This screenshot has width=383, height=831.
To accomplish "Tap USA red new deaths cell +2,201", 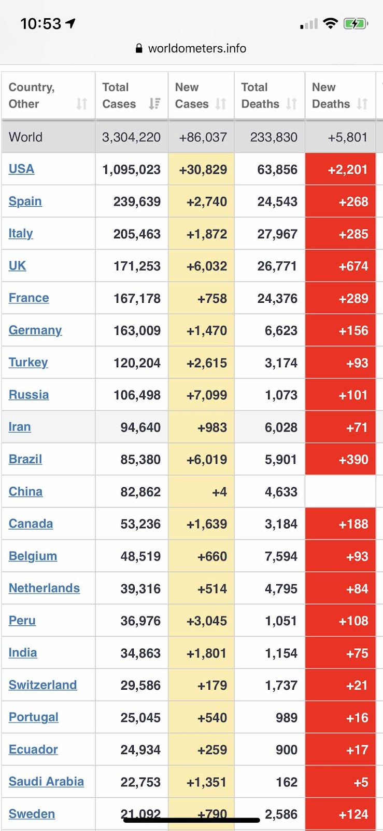I will click(340, 169).
